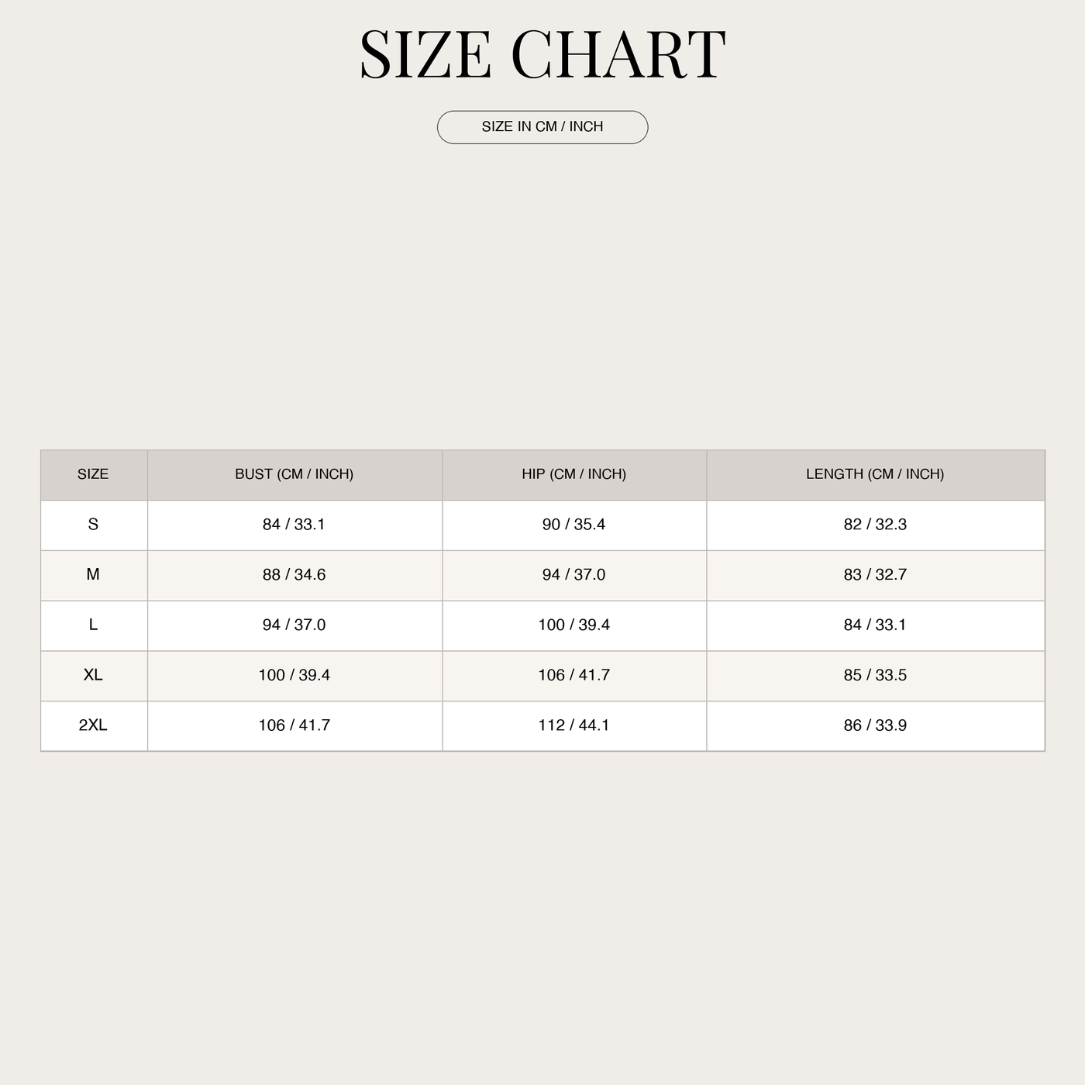Click the bust value 106 / 41.7
Screen dimensions: 1085x1085
[x=294, y=725]
